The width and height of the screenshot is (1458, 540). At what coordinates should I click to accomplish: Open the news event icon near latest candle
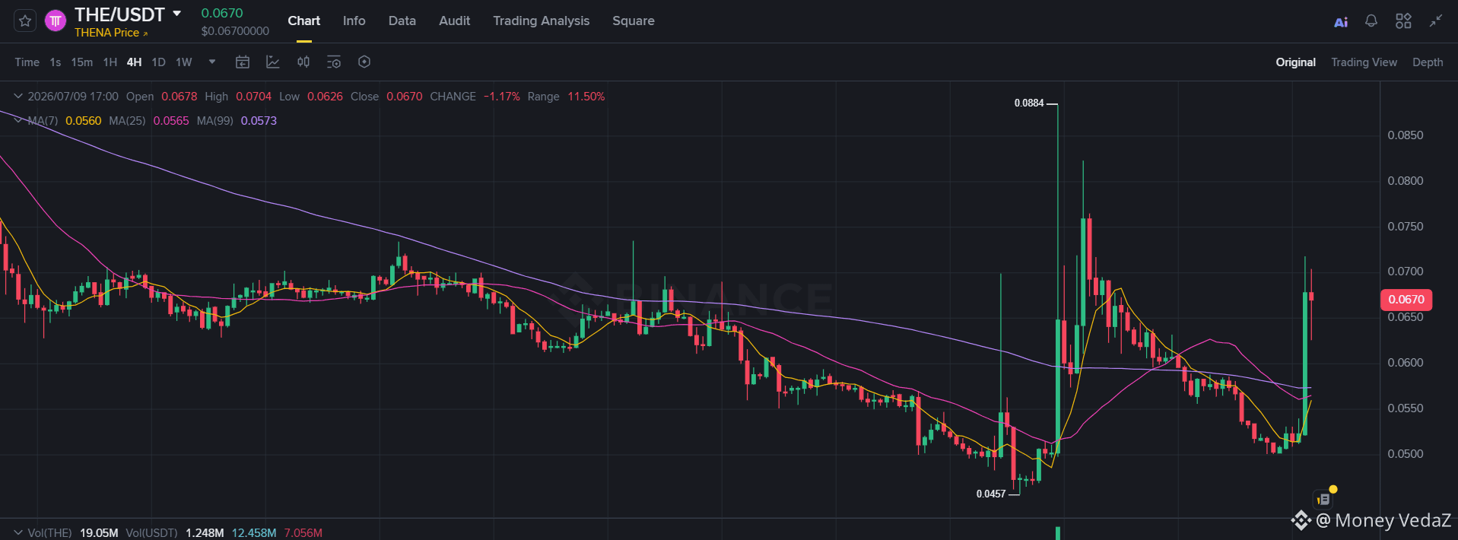pos(1323,499)
